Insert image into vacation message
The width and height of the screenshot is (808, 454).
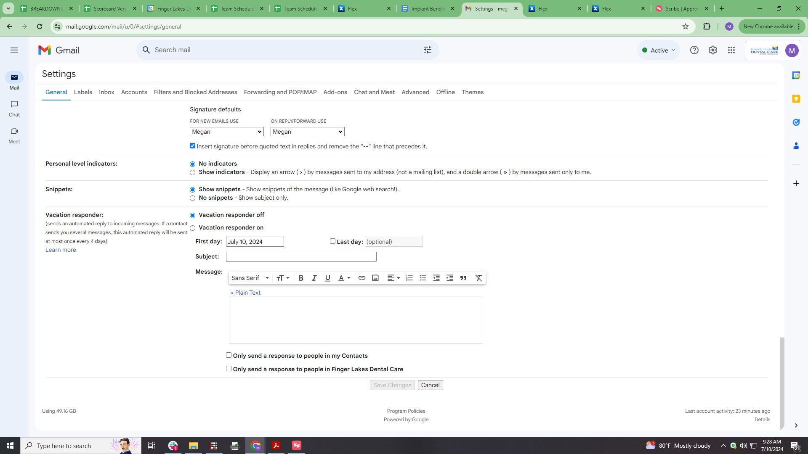[375, 278]
